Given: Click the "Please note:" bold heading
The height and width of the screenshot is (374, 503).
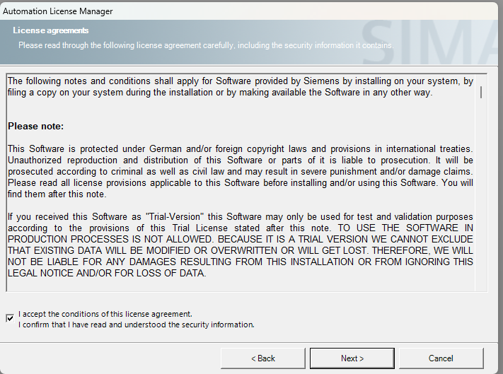Looking at the screenshot, I should [36, 127].
